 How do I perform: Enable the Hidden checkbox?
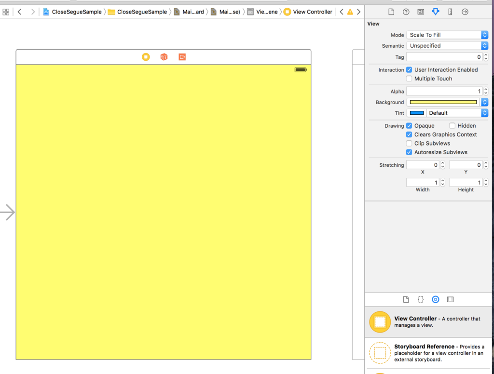coord(452,126)
